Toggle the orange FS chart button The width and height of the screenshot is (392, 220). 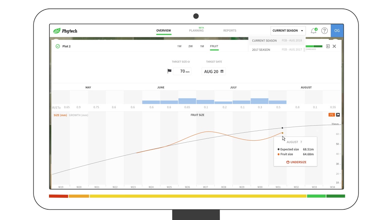coord(331,115)
